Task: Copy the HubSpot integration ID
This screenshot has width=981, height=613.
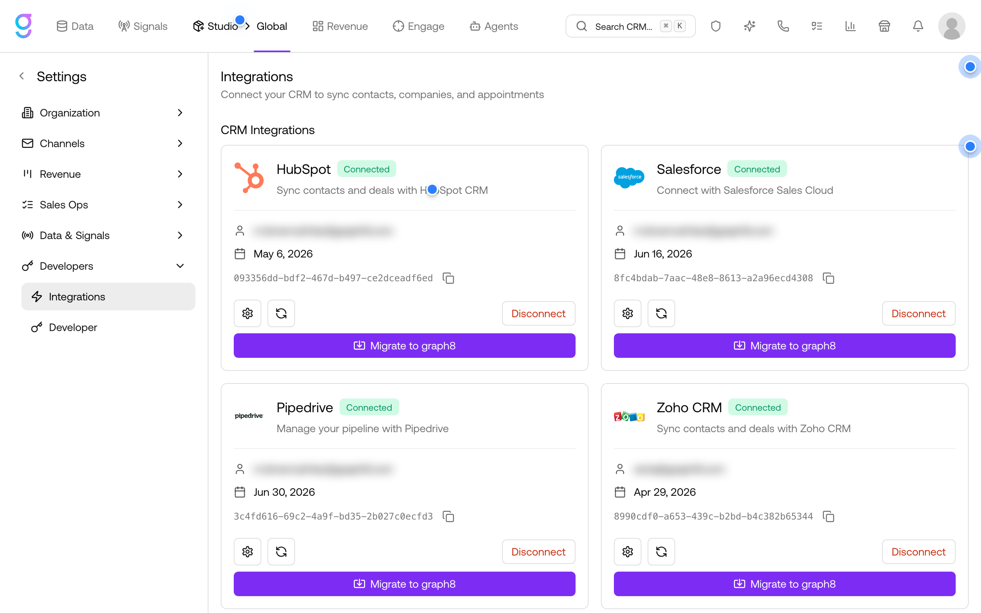Action: 448,278
